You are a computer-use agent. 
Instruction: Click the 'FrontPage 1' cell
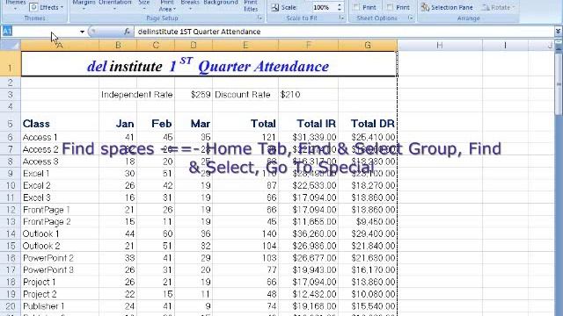pyautogui.click(x=60, y=210)
